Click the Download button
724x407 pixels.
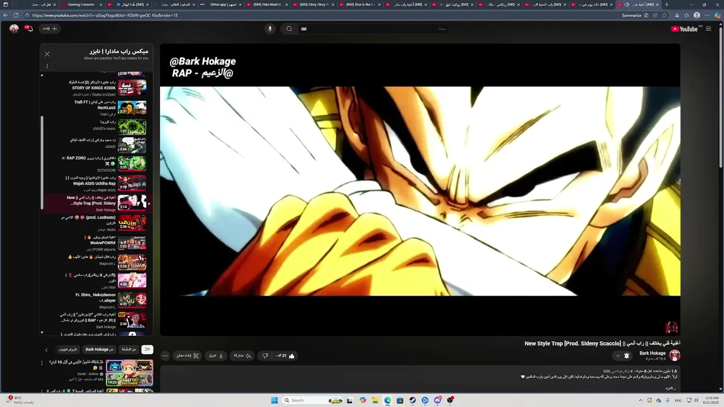point(217,356)
